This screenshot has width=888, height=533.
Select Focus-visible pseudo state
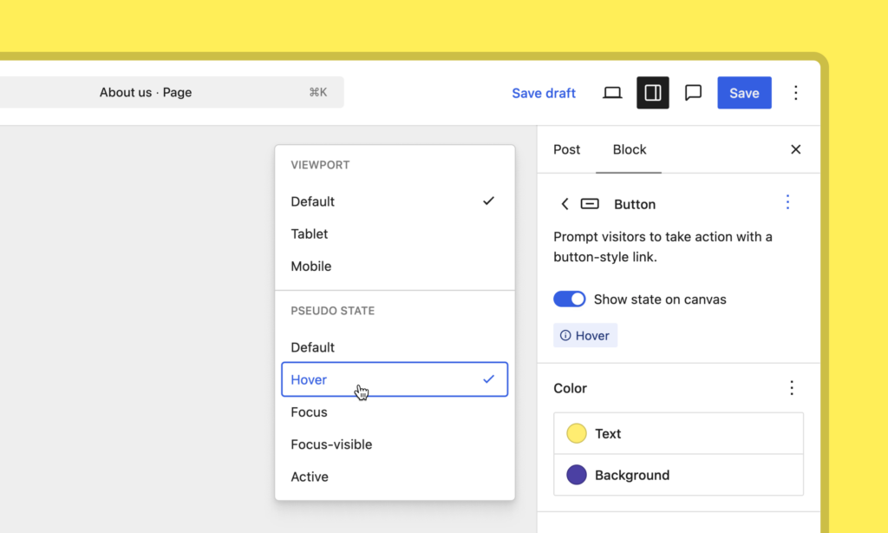pos(395,444)
